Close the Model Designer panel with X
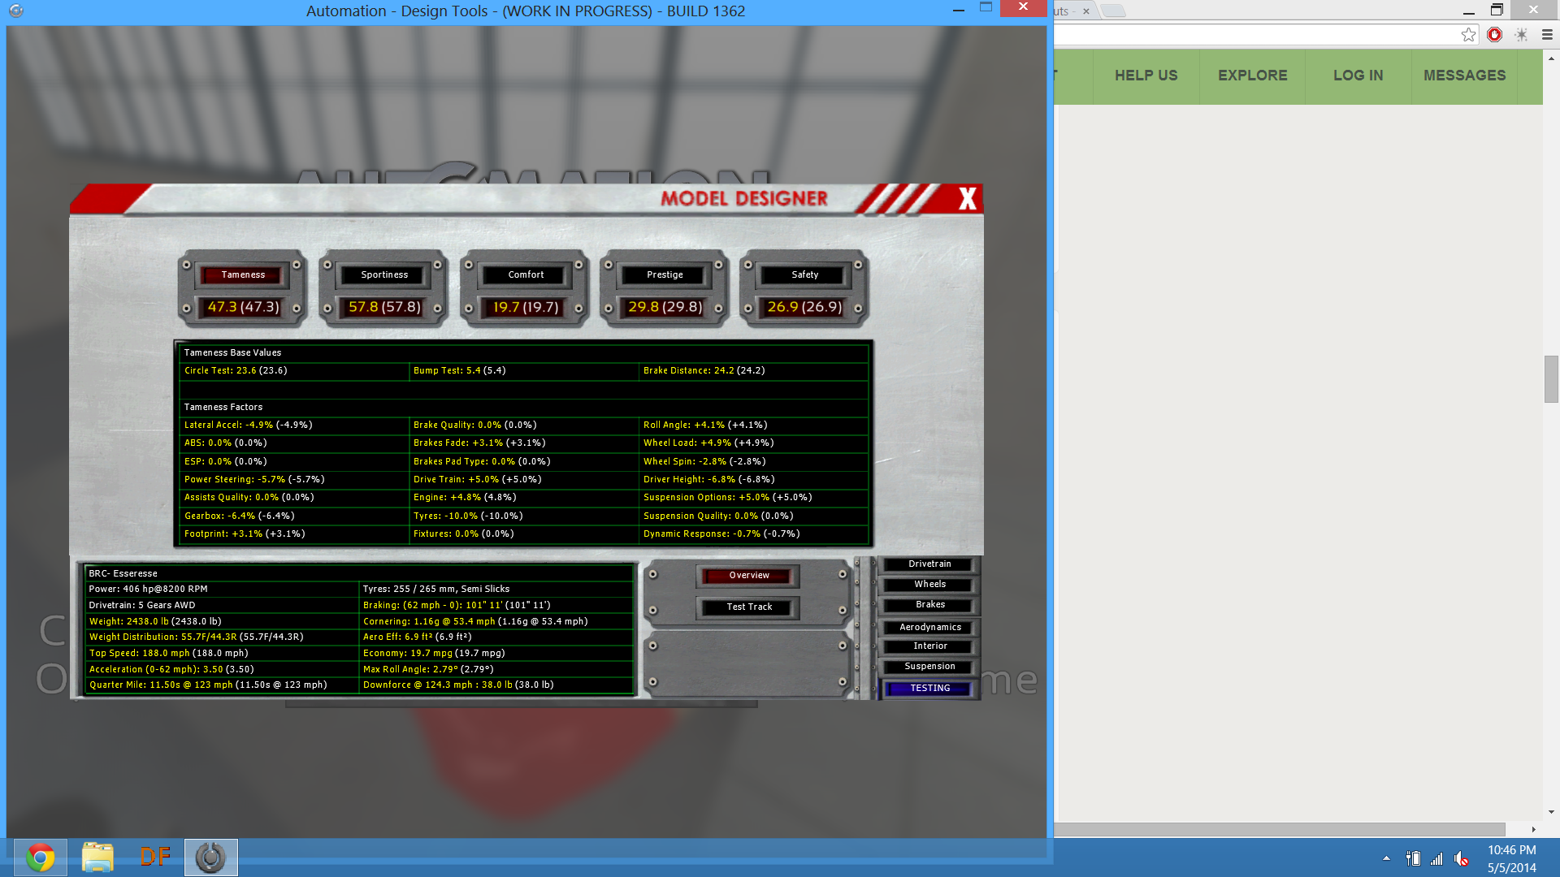The height and width of the screenshot is (877, 1560). coord(967,199)
